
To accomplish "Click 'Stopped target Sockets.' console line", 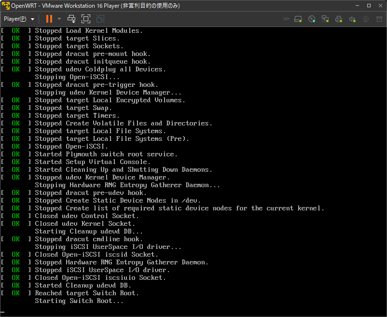I will point(79,46).
